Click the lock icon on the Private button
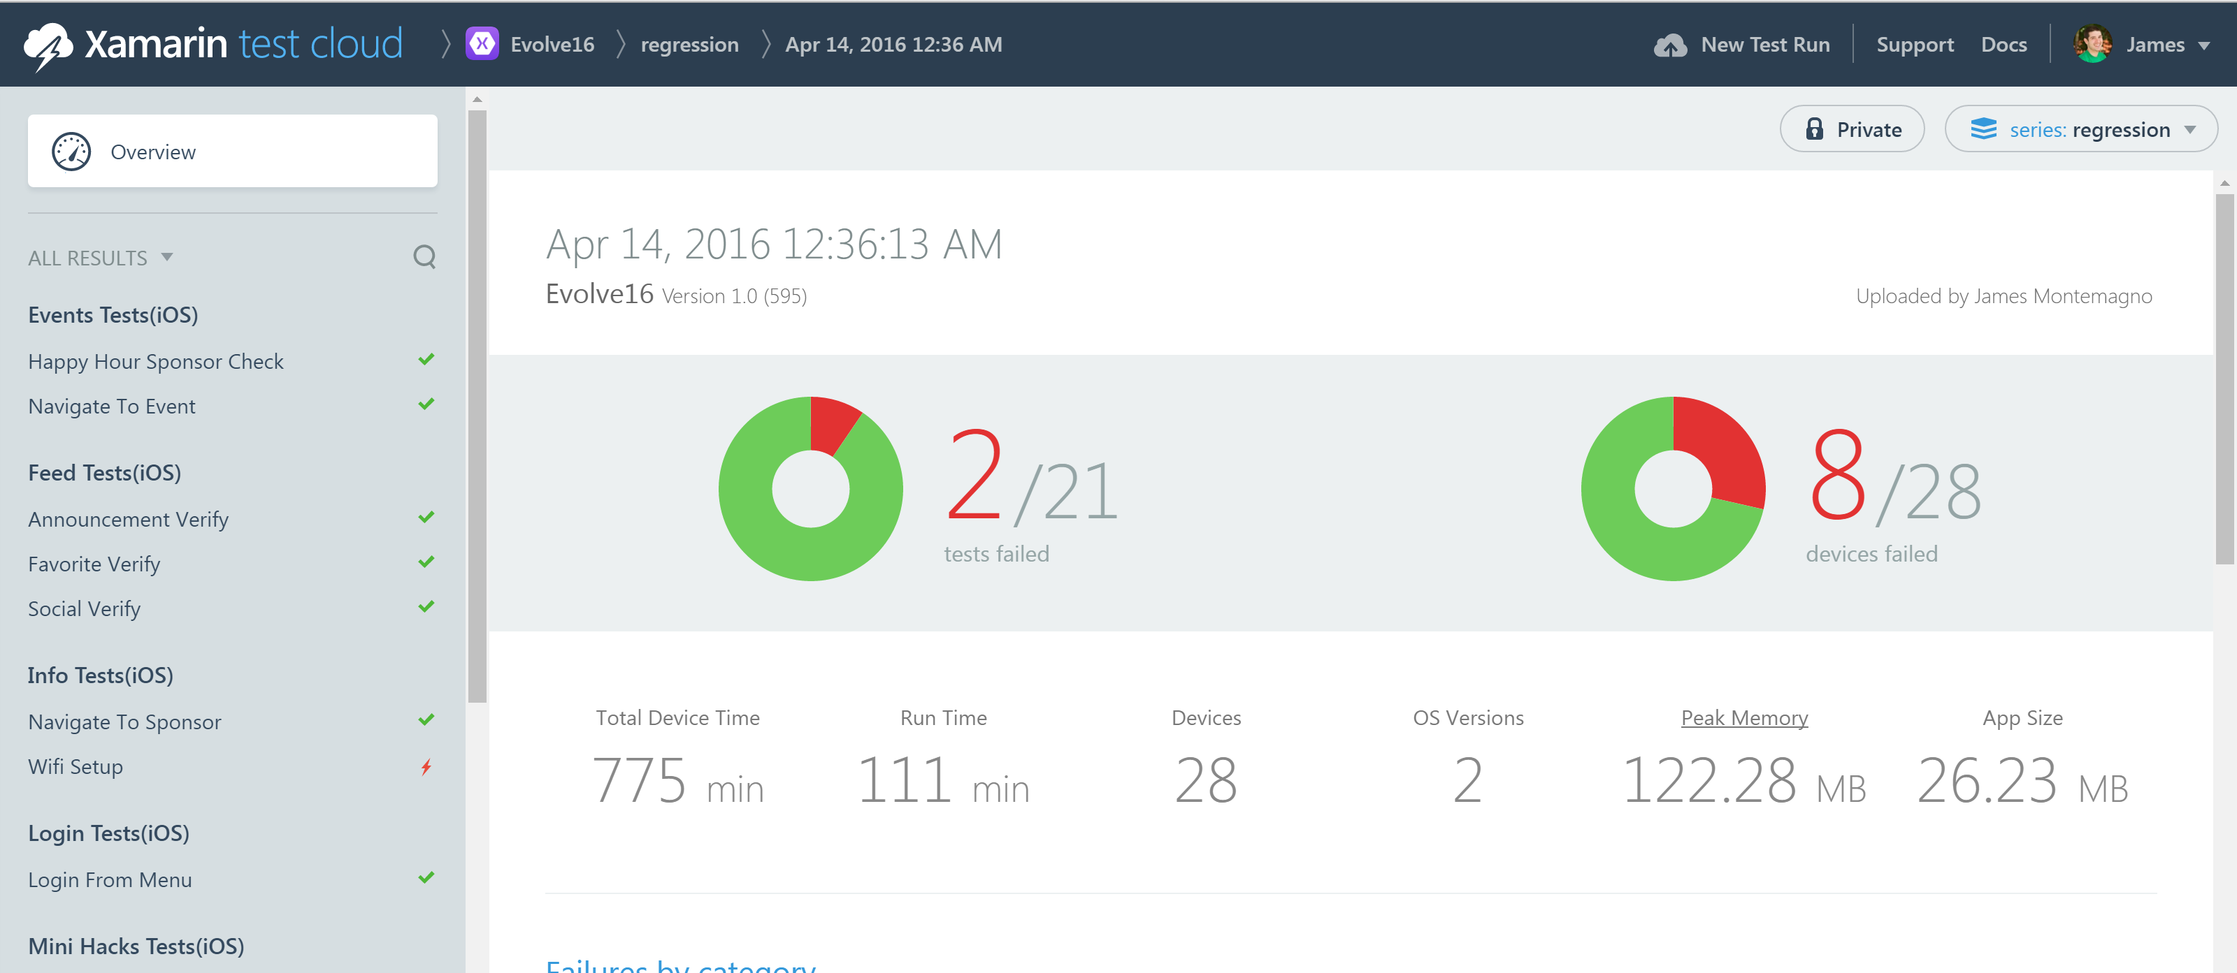Screen dimensions: 2237x973 (x=1814, y=129)
